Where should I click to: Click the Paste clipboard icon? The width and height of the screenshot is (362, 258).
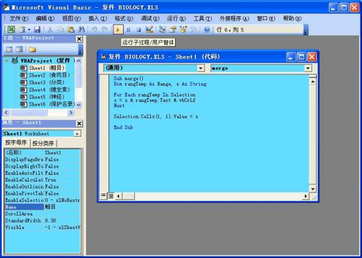[x=71, y=30]
